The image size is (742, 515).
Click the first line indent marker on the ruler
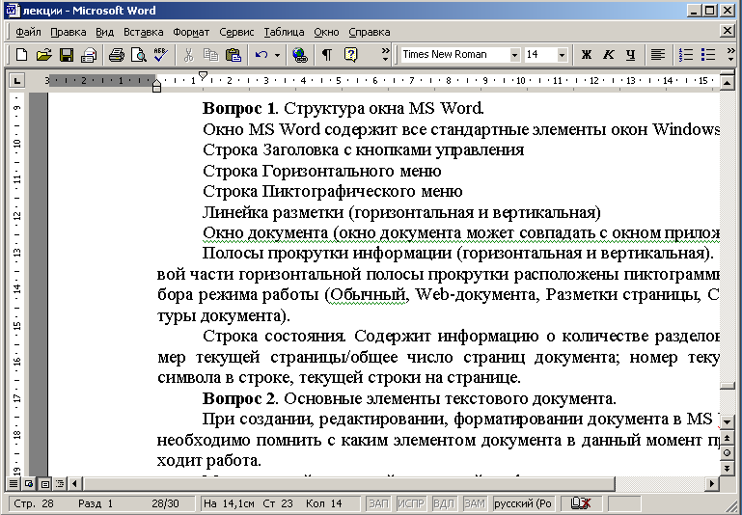(203, 75)
